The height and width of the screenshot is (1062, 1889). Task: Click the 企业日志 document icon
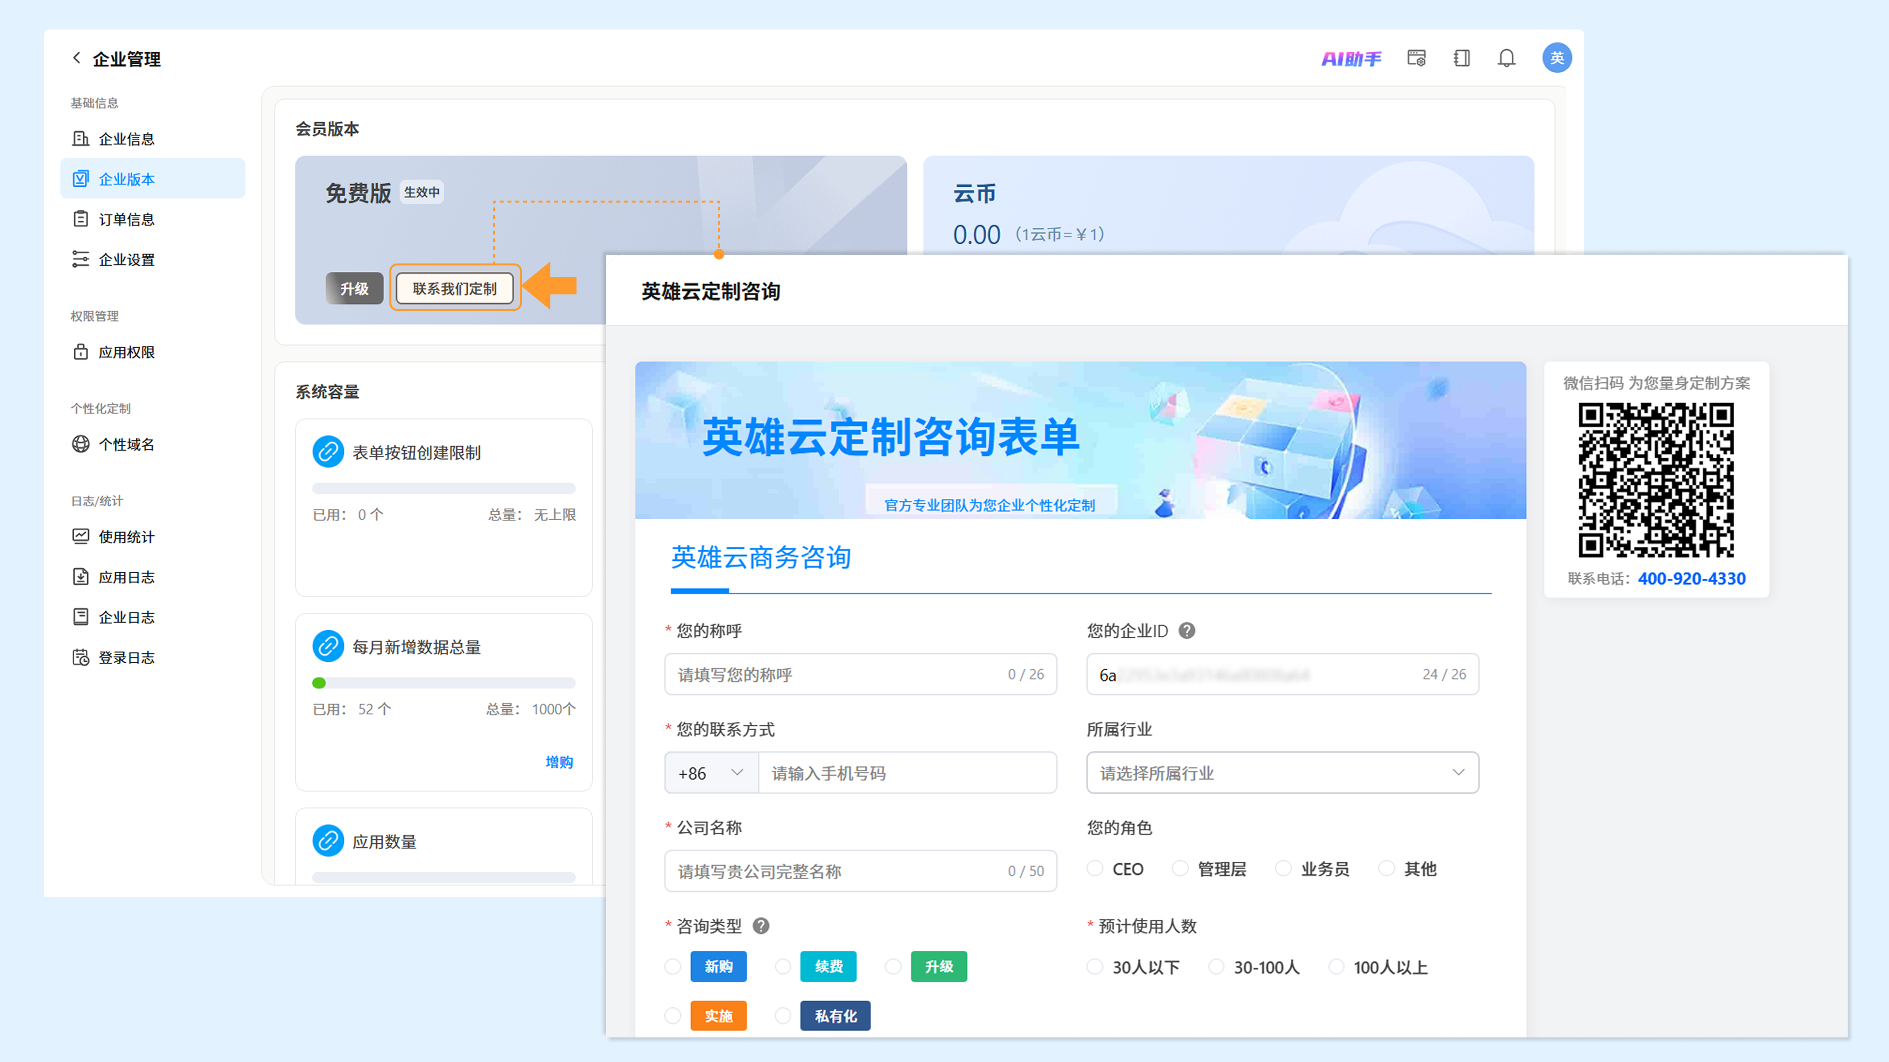(81, 617)
